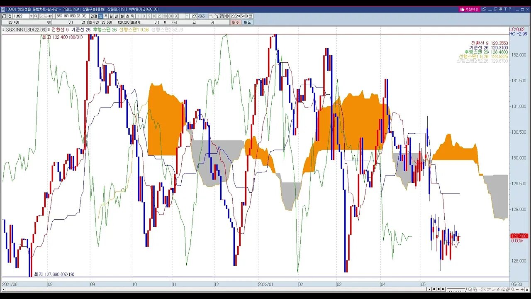The height and width of the screenshot is (299, 531).
Task: Select the 초 second period toggle
Action: coord(127,16)
